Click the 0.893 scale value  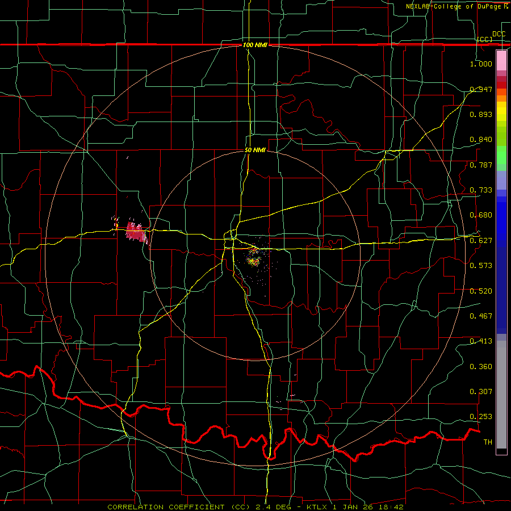pyautogui.click(x=481, y=114)
